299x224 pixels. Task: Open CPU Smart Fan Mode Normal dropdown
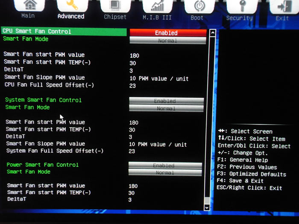(x=168, y=41)
